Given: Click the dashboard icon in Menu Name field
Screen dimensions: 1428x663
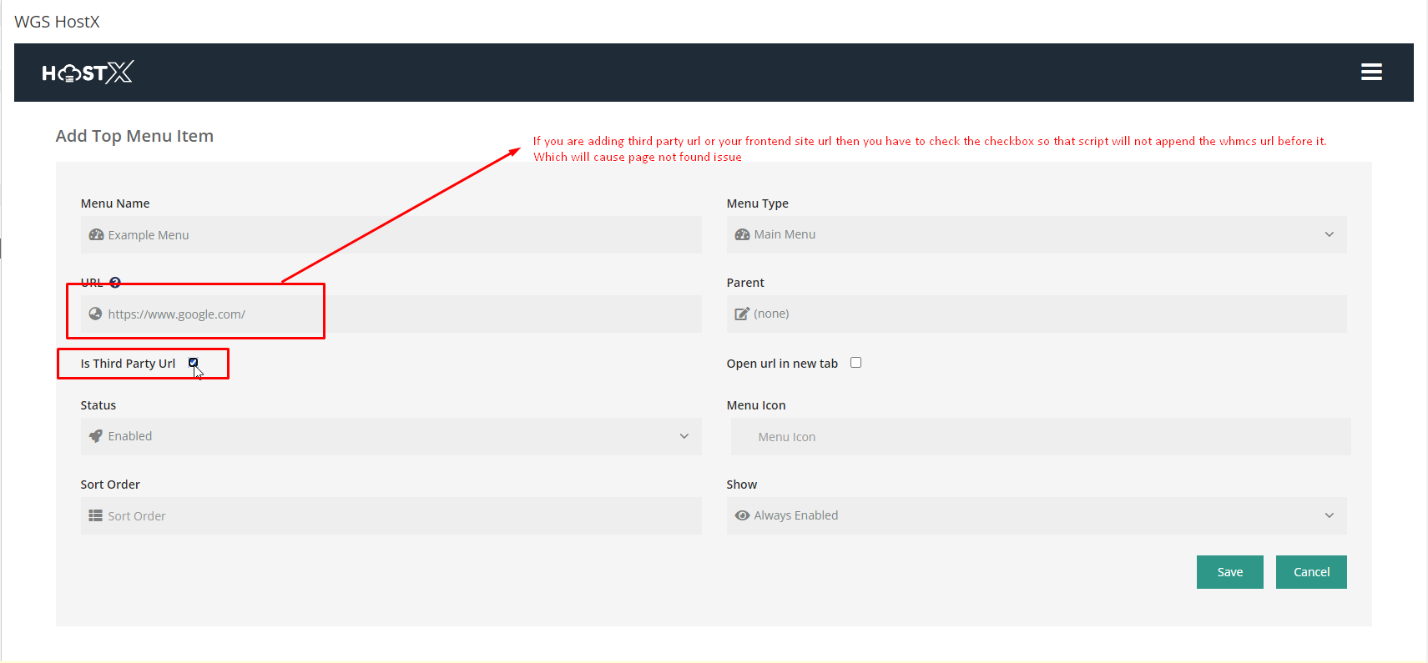Looking at the screenshot, I should tap(96, 235).
